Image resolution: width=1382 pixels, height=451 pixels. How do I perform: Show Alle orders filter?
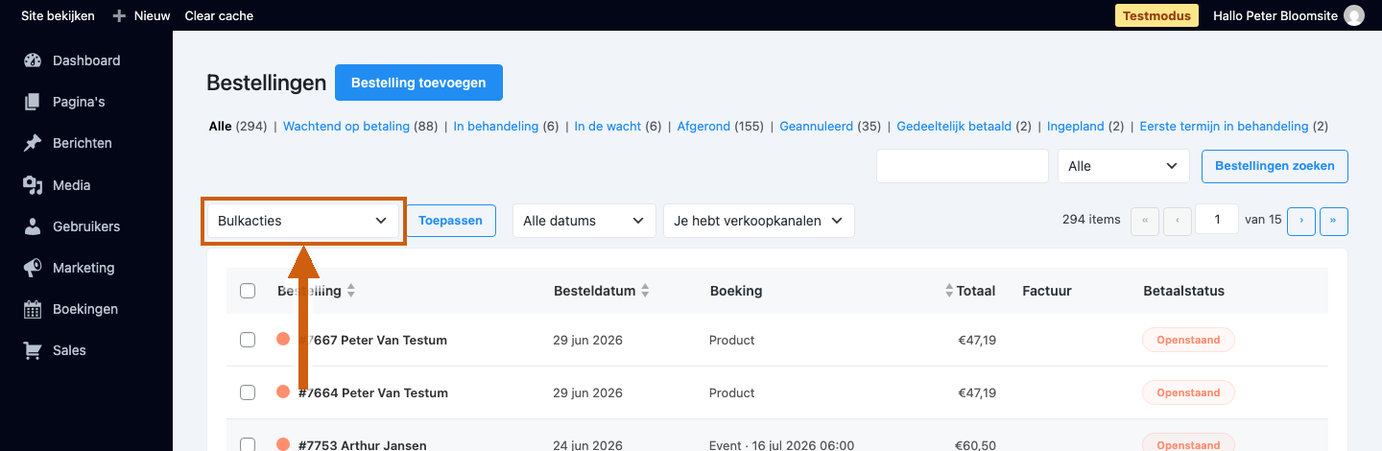[x=220, y=126]
